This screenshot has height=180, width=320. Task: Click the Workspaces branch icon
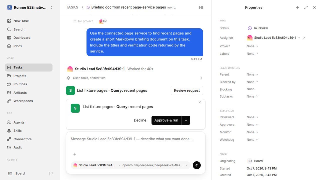(9, 101)
